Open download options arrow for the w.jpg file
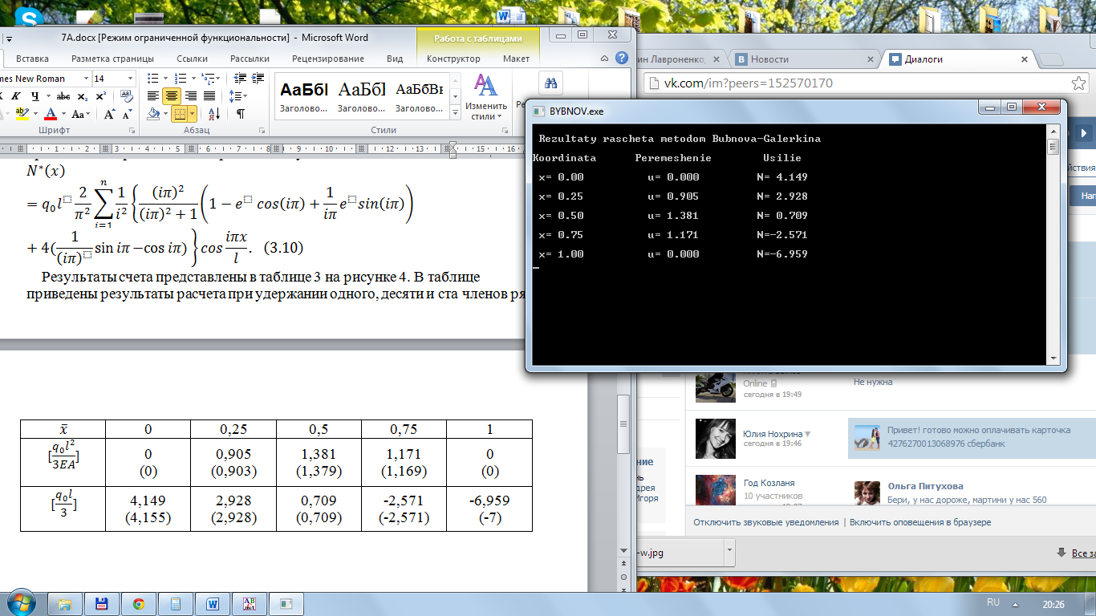The height and width of the screenshot is (616, 1096). pyautogui.click(x=729, y=552)
